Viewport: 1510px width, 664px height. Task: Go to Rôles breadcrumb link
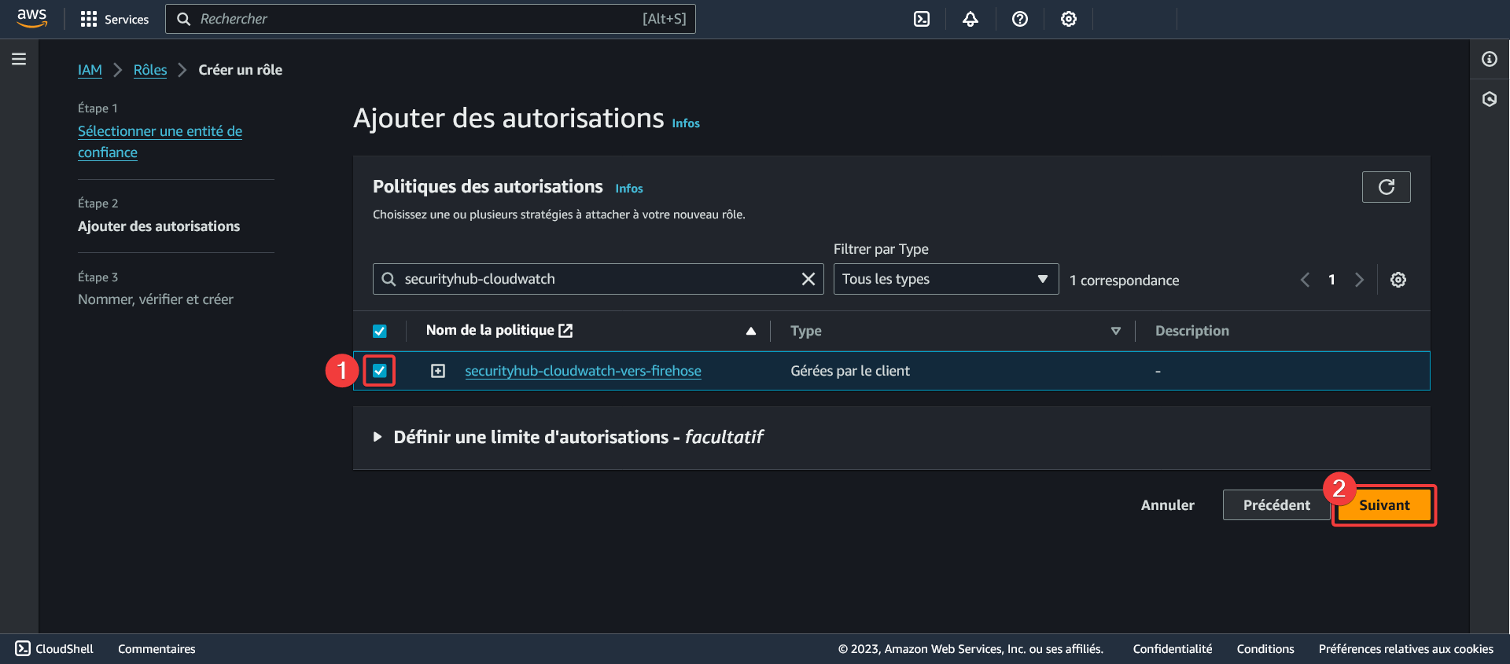(150, 70)
